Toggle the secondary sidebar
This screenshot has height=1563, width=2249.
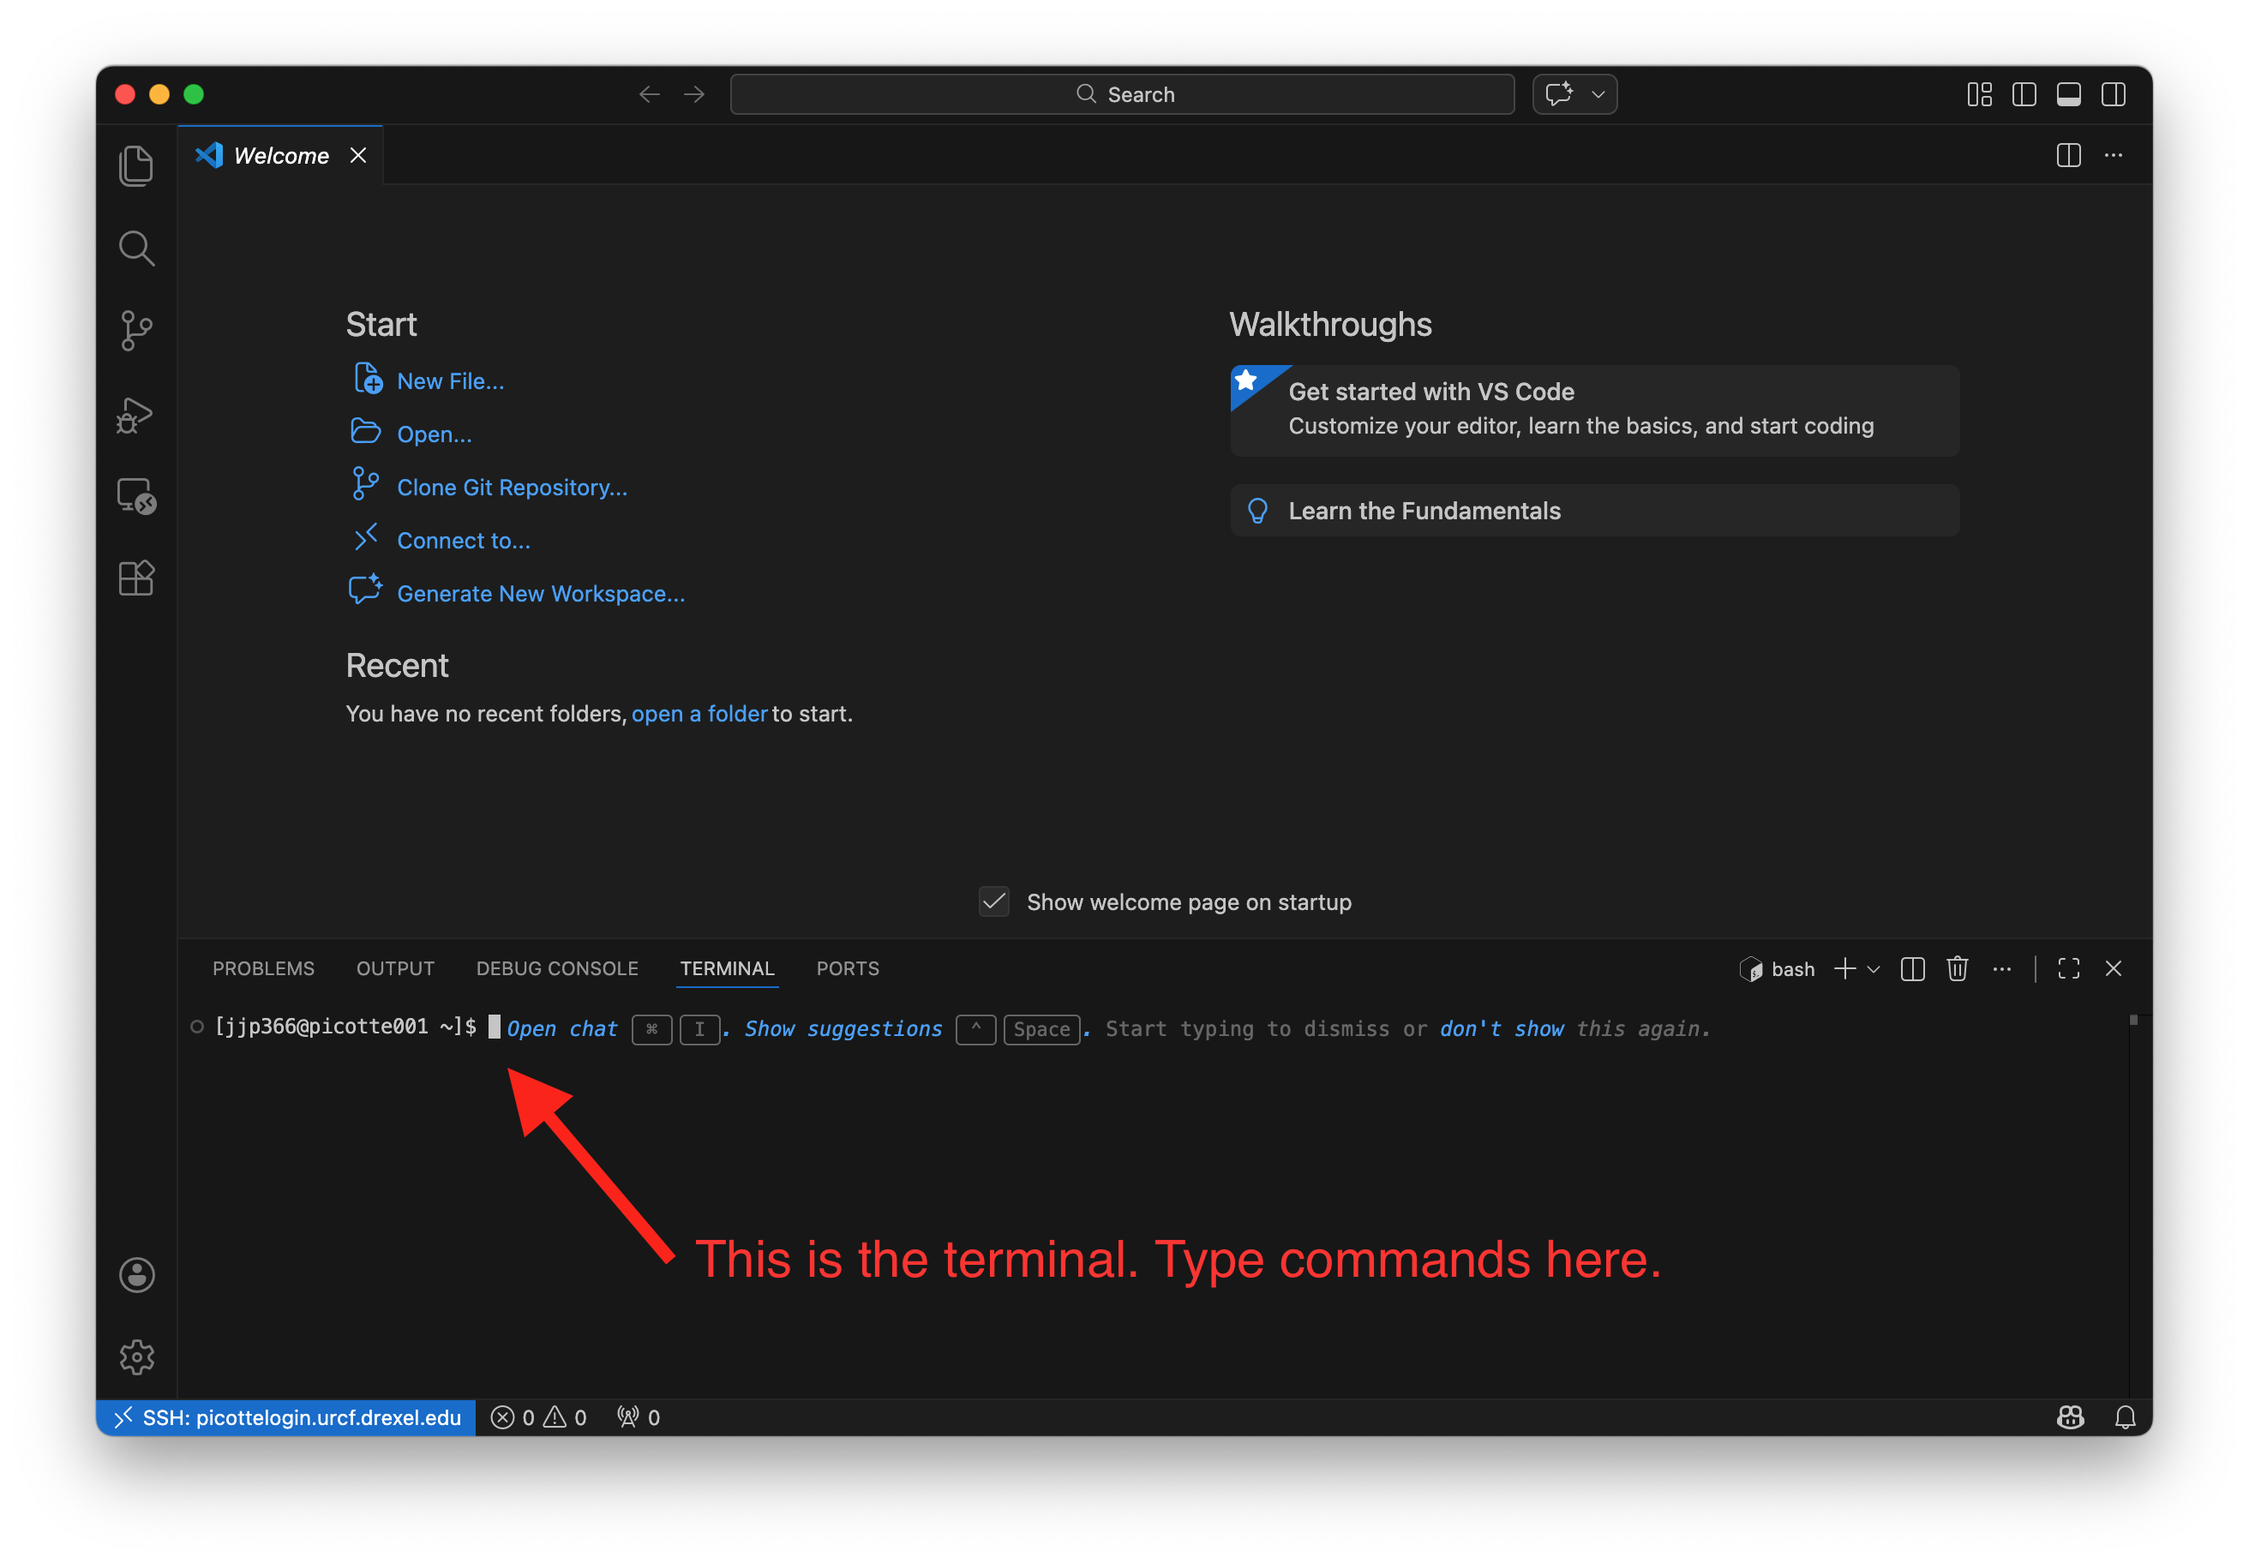click(x=2114, y=94)
